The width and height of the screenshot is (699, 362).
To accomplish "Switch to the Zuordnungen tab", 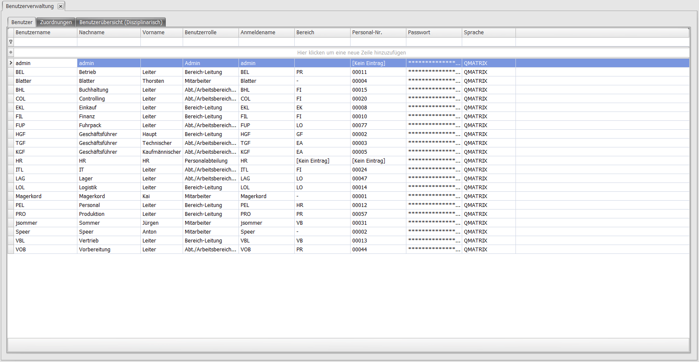I will point(56,22).
